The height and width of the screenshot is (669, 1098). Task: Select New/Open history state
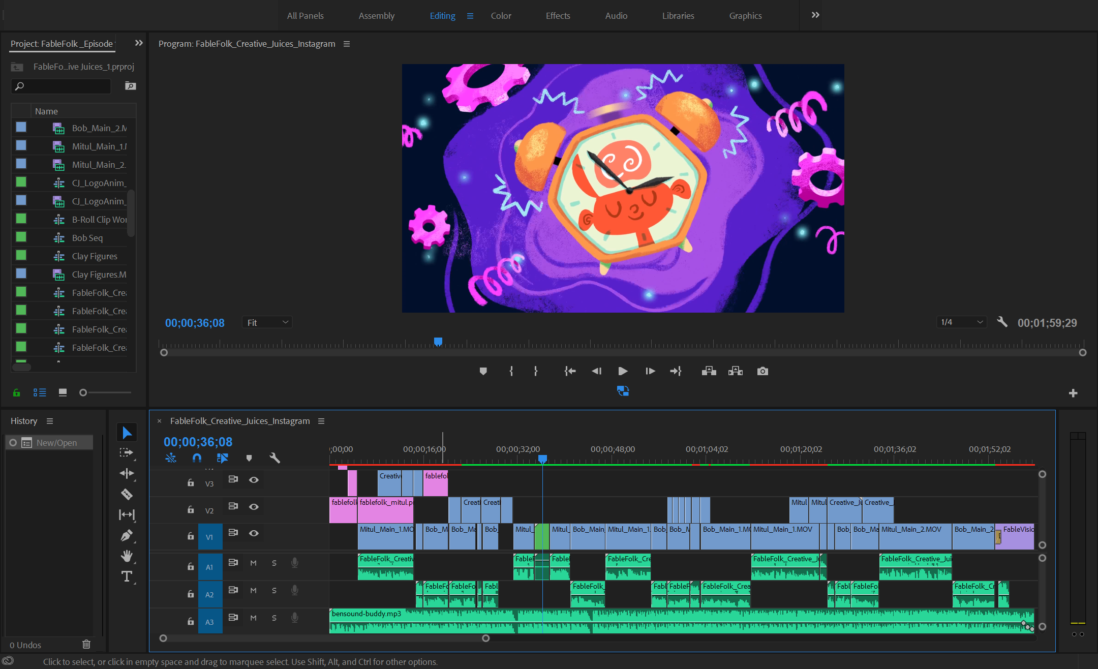pos(50,443)
